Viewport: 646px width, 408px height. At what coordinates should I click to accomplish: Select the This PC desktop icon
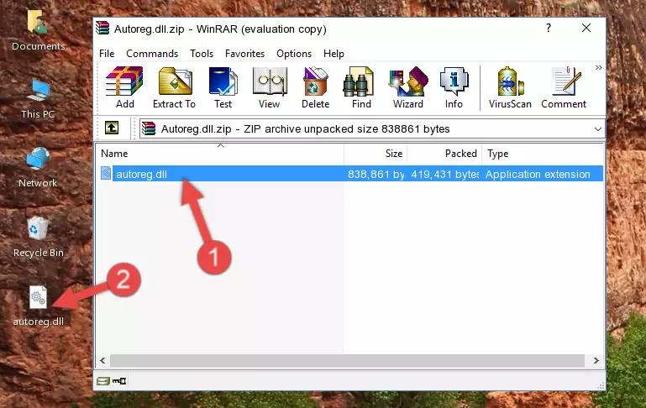[x=38, y=99]
